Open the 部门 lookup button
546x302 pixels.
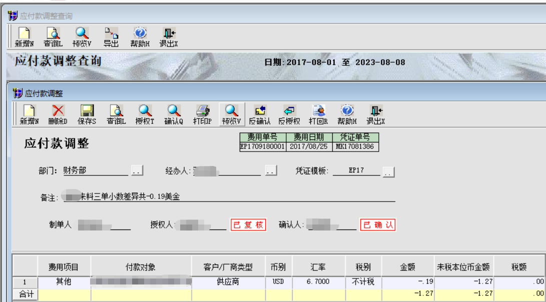click(137, 170)
